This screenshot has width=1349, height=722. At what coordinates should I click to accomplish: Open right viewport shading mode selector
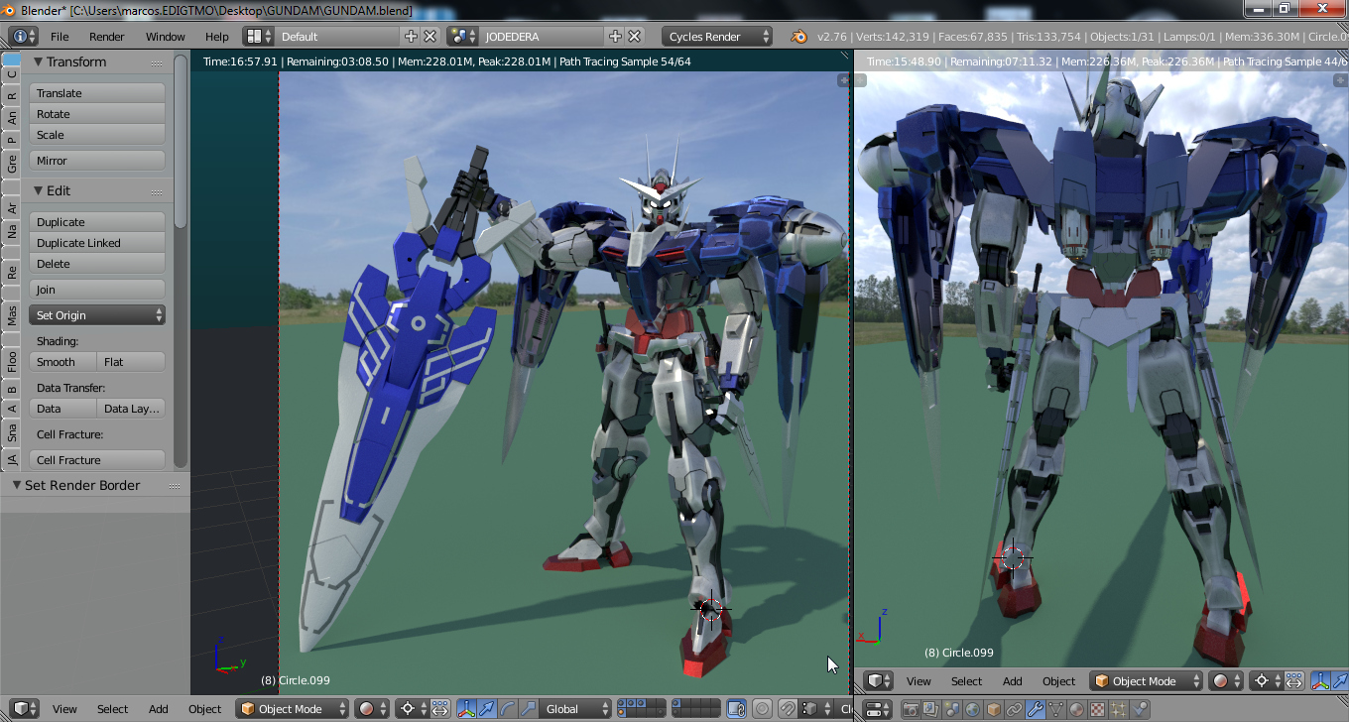(1226, 681)
